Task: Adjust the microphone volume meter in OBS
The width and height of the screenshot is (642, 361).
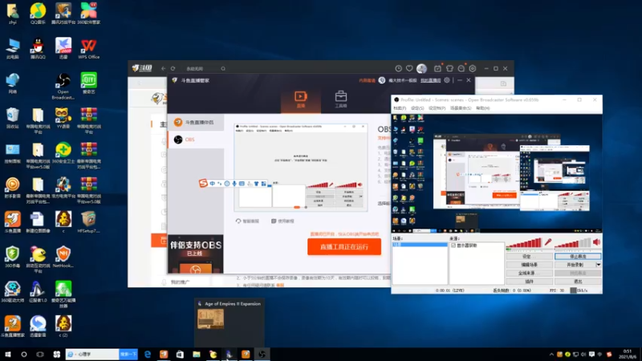Action: coord(525,243)
